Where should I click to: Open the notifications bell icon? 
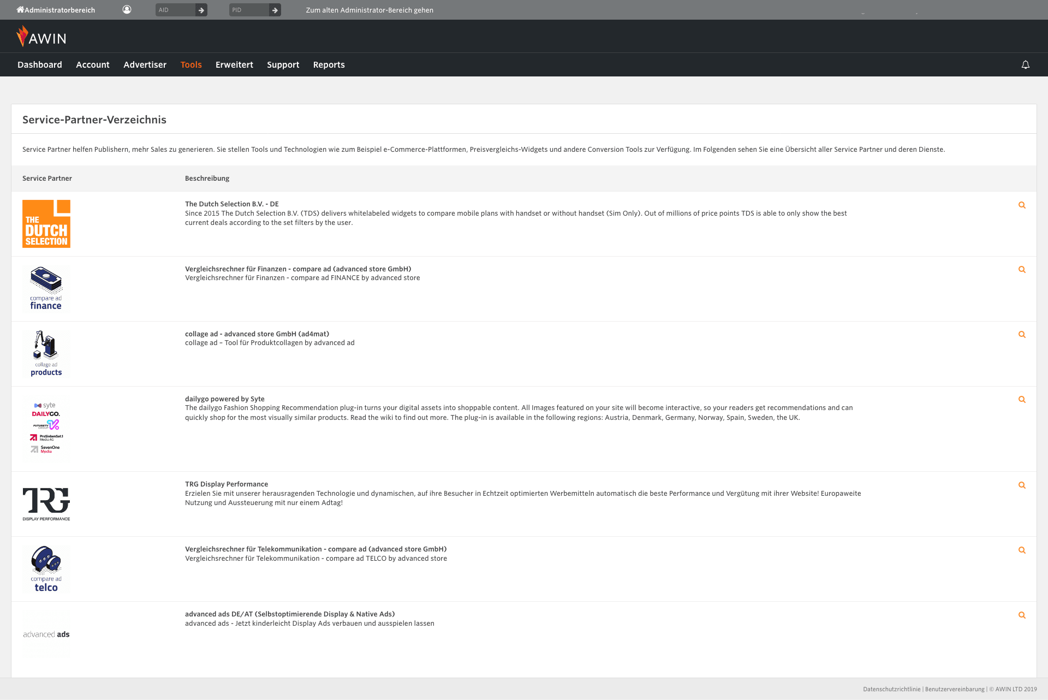coord(1025,65)
